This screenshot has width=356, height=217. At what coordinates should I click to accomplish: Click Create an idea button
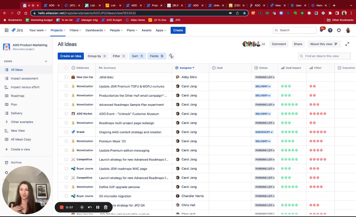[71, 56]
